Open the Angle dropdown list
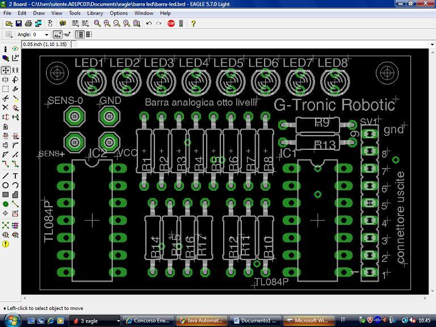This screenshot has width=436, height=327. [47, 35]
